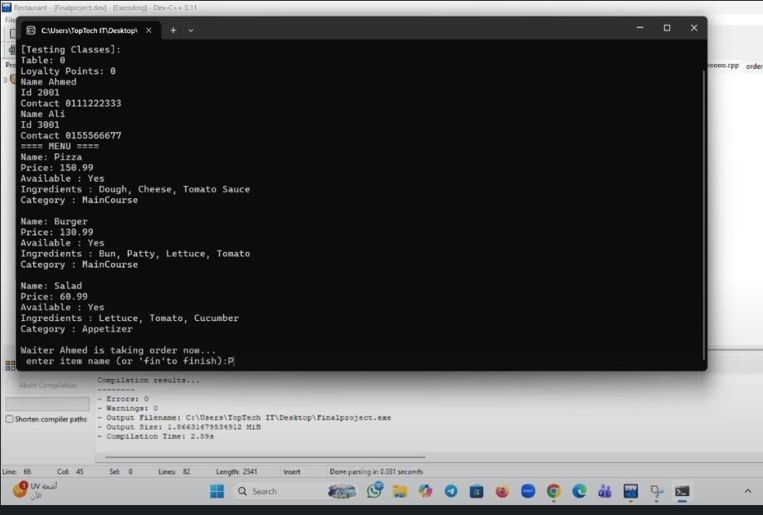
Task: Open Microsoft Edge from the taskbar
Action: pyautogui.click(x=579, y=491)
